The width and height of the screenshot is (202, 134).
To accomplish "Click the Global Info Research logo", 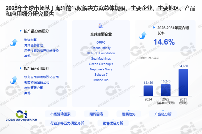I will [x=21, y=116].
